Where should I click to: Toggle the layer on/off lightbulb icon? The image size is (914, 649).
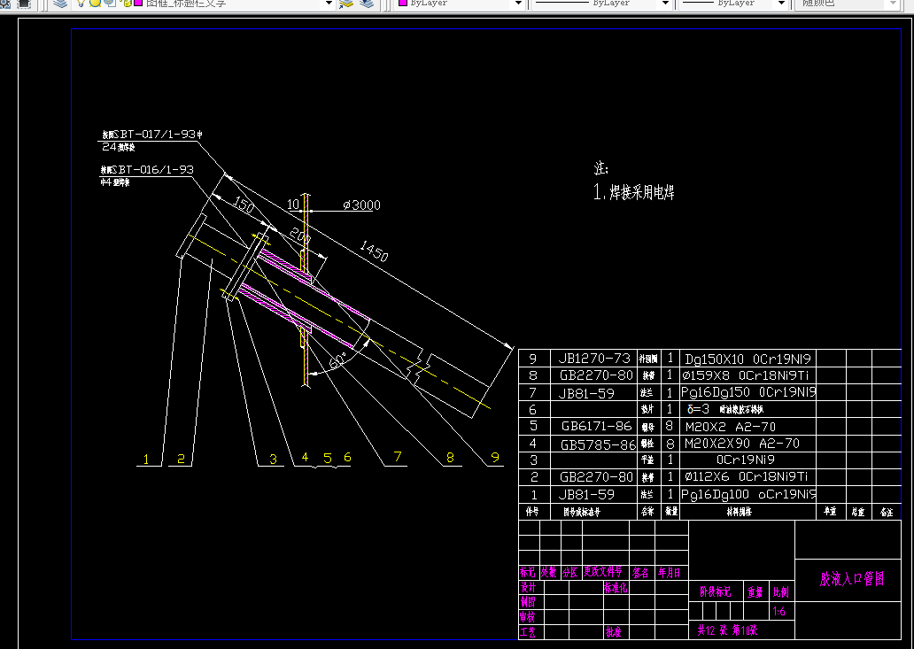[81, 3]
